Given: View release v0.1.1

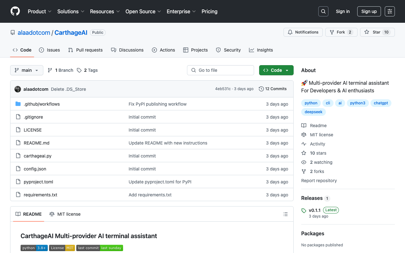Looking at the screenshot, I should click(315, 210).
